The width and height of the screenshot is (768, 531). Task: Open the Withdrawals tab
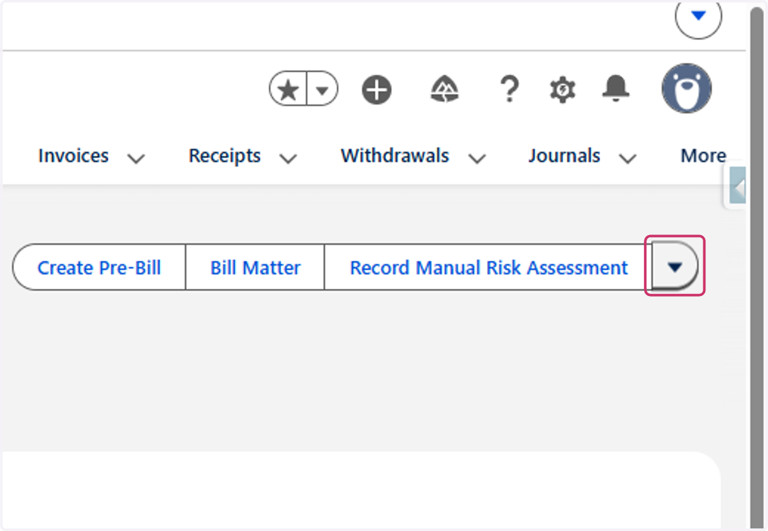pos(395,156)
